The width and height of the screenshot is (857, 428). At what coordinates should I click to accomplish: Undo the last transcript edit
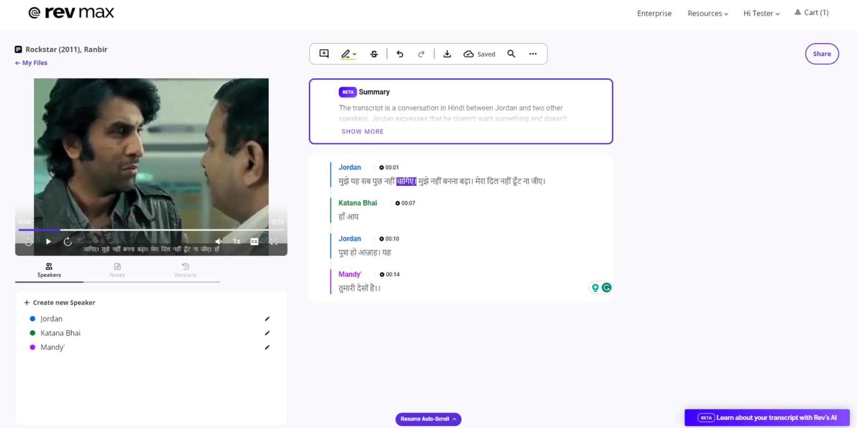400,54
